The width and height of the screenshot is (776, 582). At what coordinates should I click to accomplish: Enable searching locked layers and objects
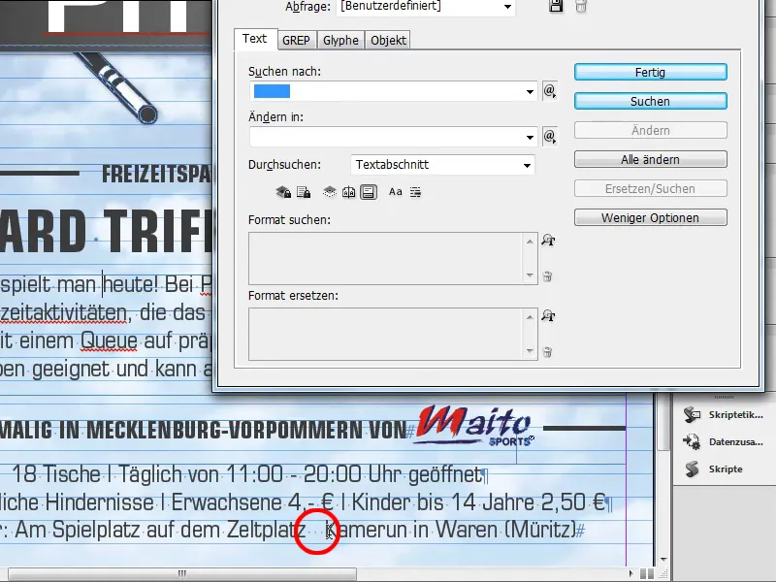[x=282, y=191]
